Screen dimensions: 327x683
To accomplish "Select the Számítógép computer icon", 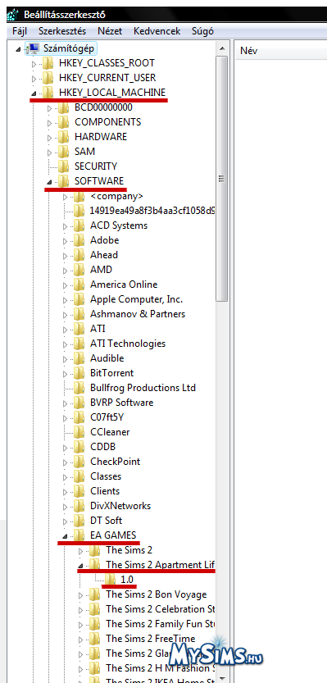I will 33,48.
